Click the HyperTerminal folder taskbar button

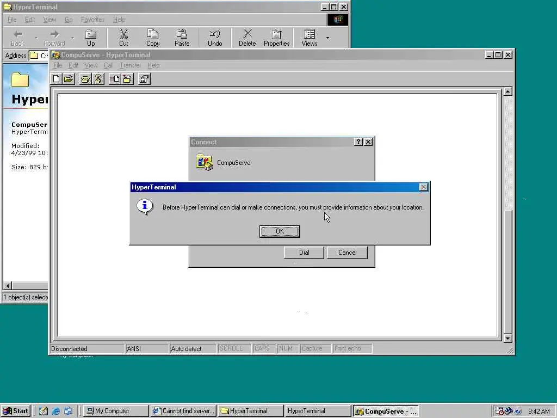[x=250, y=411]
